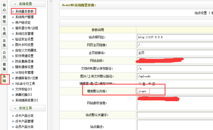Open 病毒扫描[S] menu entry
The height and width of the screenshot is (130, 213).
pos(23,95)
